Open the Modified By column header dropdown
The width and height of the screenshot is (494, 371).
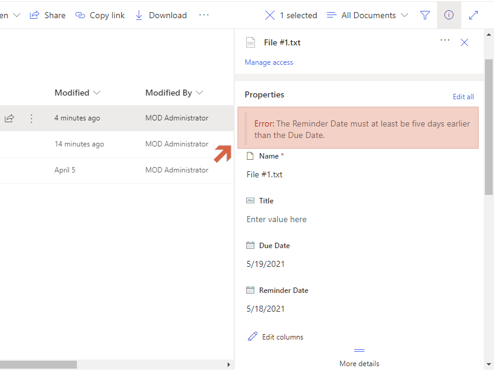174,93
